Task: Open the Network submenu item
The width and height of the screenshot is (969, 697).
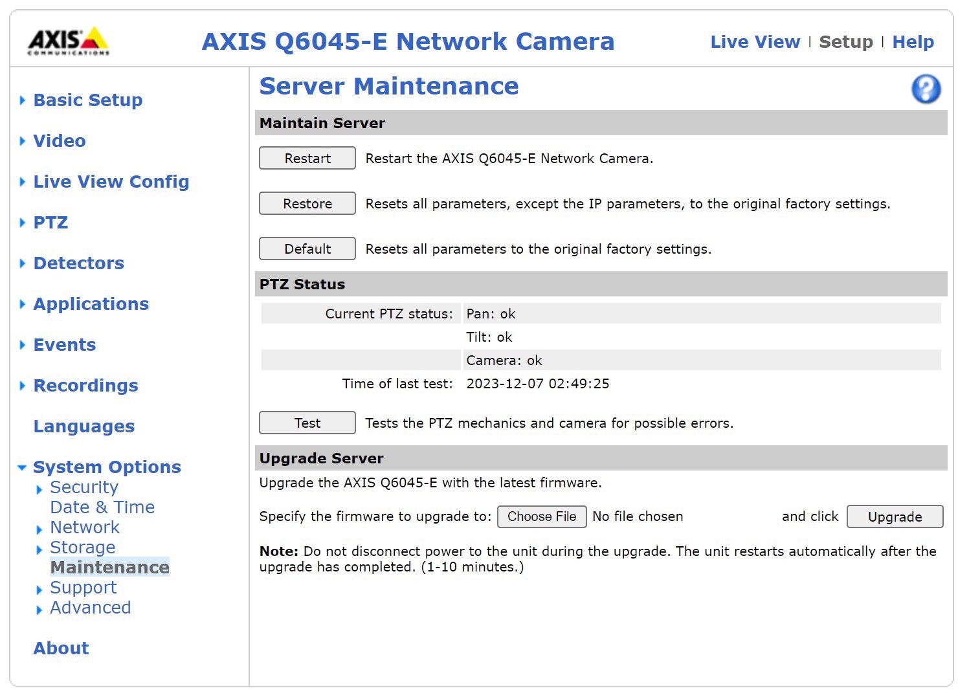Action: 85,527
